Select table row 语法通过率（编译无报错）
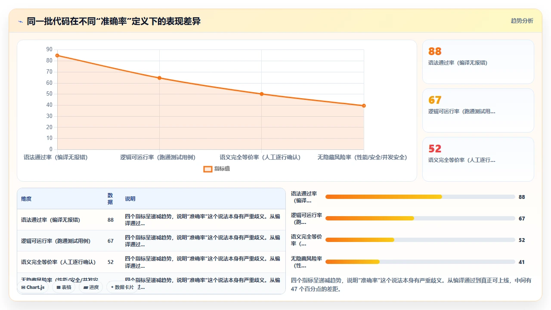Viewport: 551px width, 310px height. coord(151,220)
